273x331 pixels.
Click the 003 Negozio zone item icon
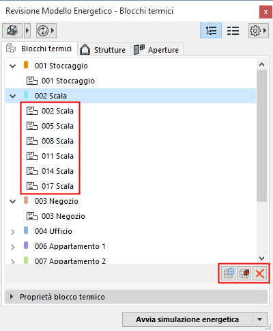[32, 216]
